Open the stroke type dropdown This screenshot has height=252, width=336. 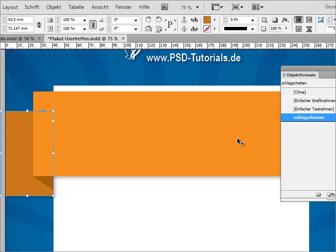(x=253, y=29)
